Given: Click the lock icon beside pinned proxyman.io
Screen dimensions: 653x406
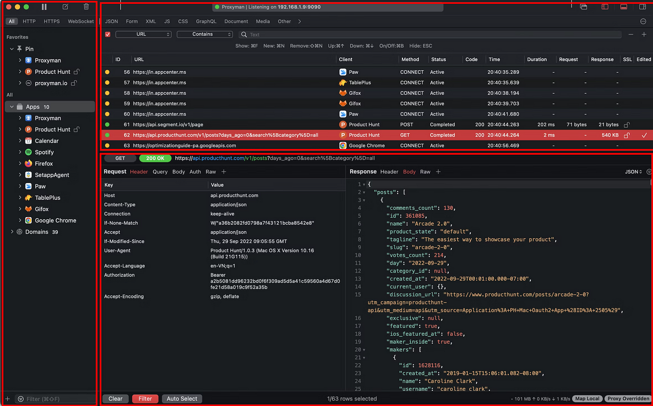Looking at the screenshot, I should click(x=74, y=83).
